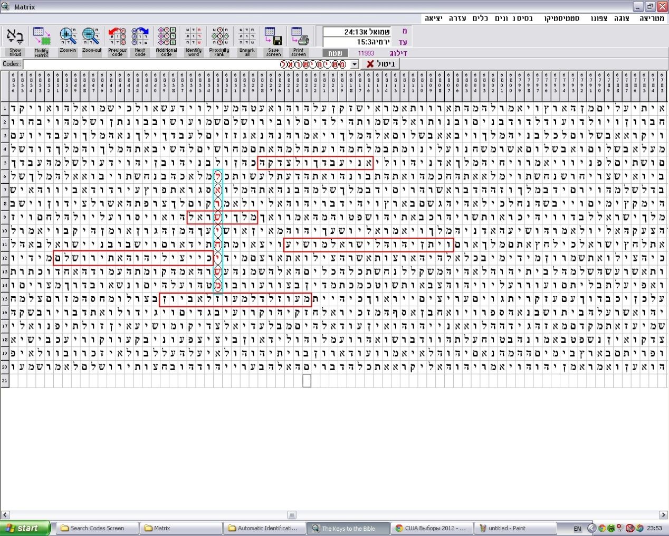The width and height of the screenshot is (669, 536).
Task: Click the שטח button
Action: [335, 53]
